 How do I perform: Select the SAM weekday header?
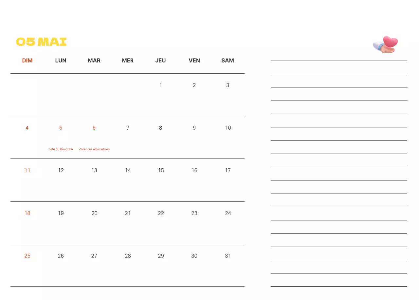pyautogui.click(x=228, y=61)
